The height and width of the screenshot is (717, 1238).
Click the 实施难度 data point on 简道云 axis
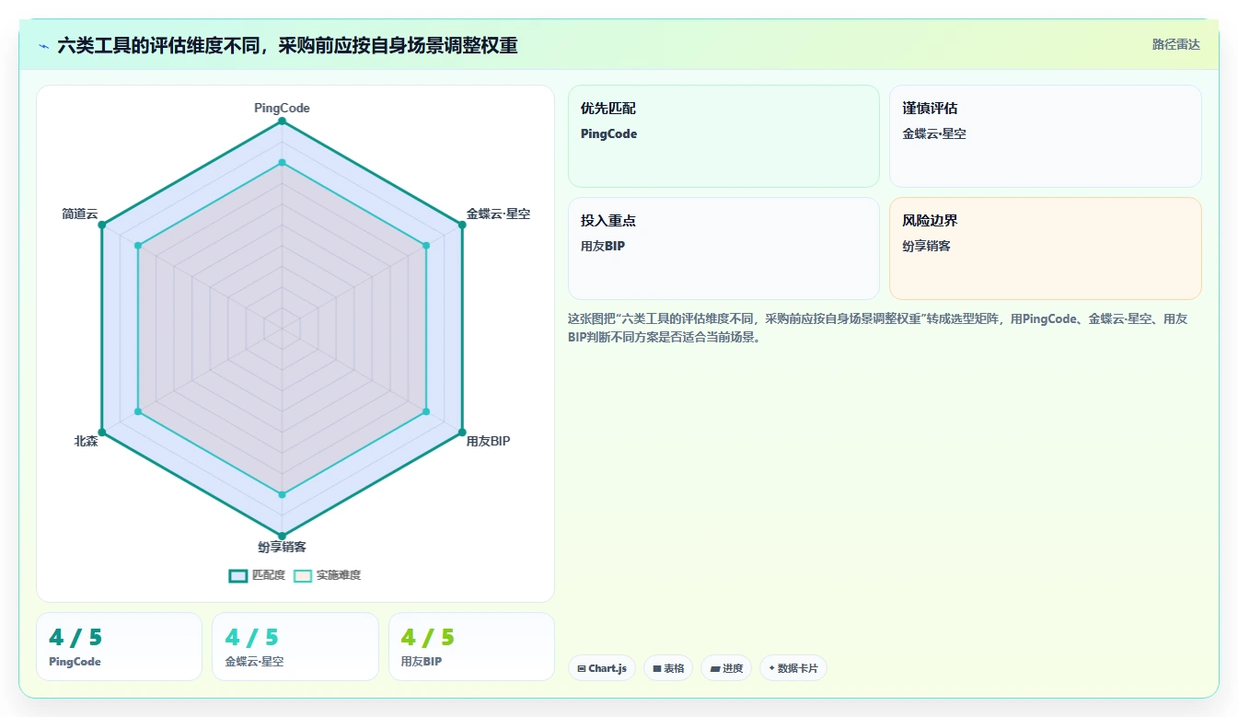(x=138, y=246)
